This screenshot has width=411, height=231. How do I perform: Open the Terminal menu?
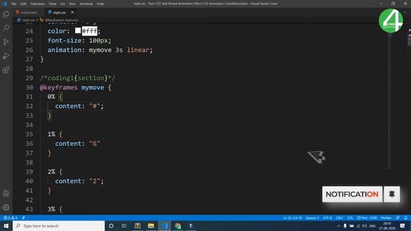click(x=86, y=4)
